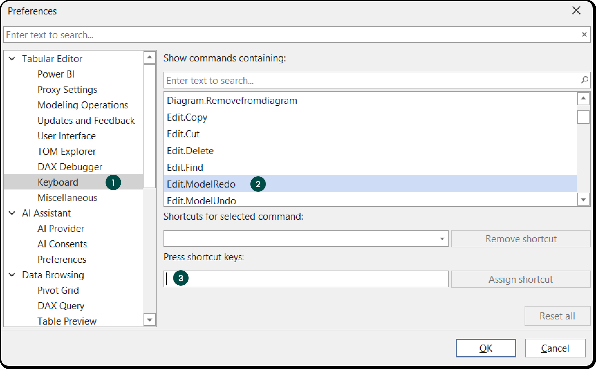
Task: Collapse the AI Assistant tree node
Action: coord(12,213)
